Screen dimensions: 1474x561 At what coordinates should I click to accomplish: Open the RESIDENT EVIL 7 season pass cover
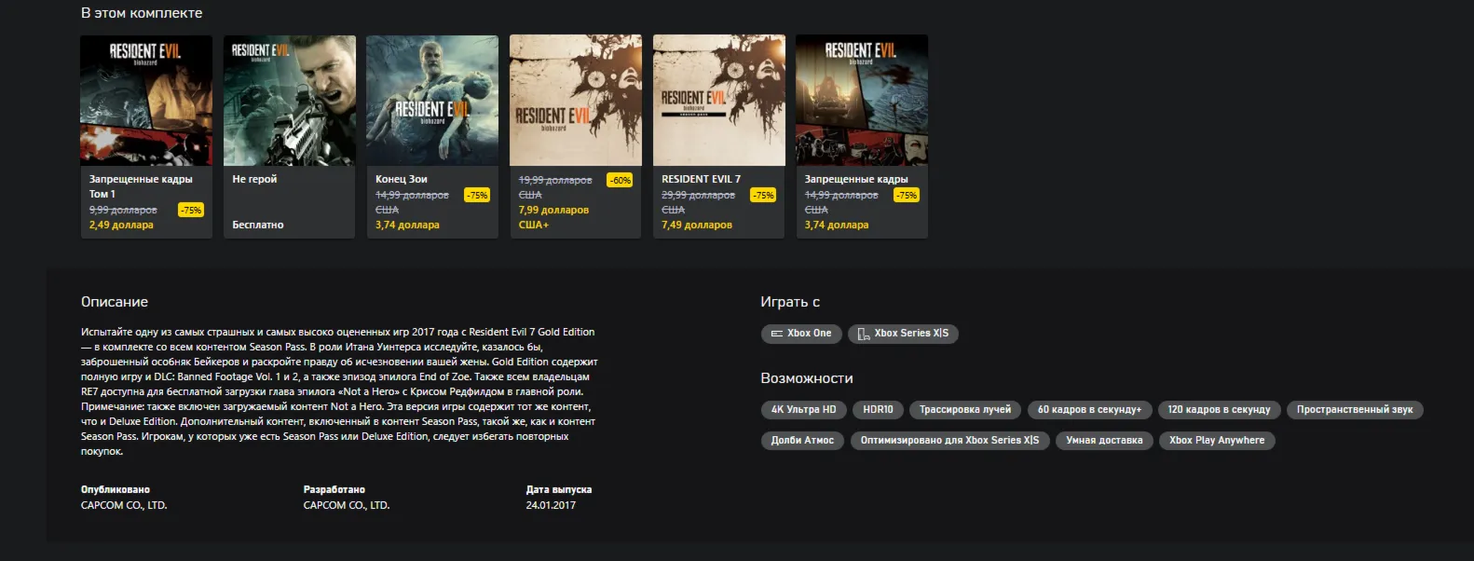point(719,101)
